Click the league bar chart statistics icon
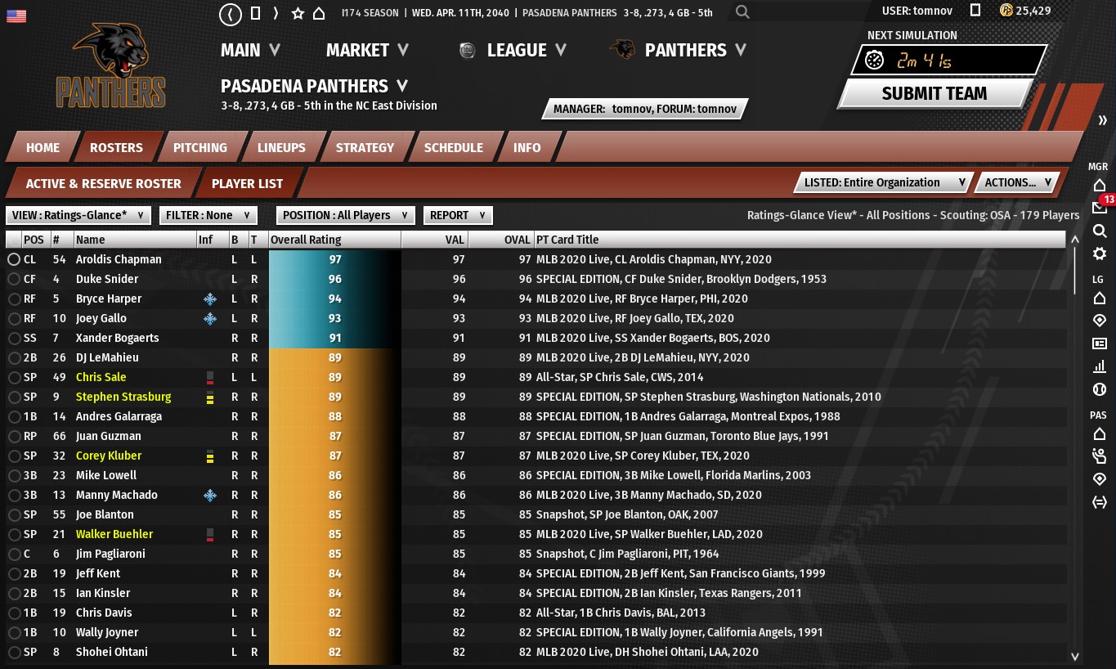 tap(1100, 366)
